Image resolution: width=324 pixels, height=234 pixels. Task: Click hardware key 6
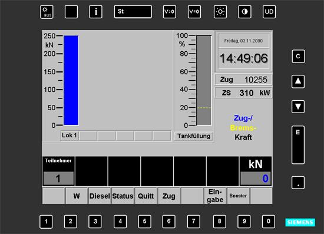(169, 222)
